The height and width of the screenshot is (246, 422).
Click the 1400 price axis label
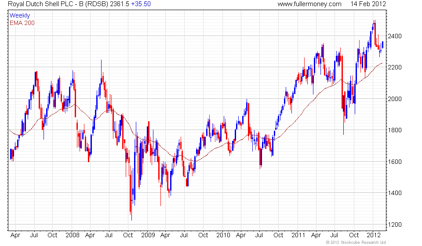click(395, 193)
